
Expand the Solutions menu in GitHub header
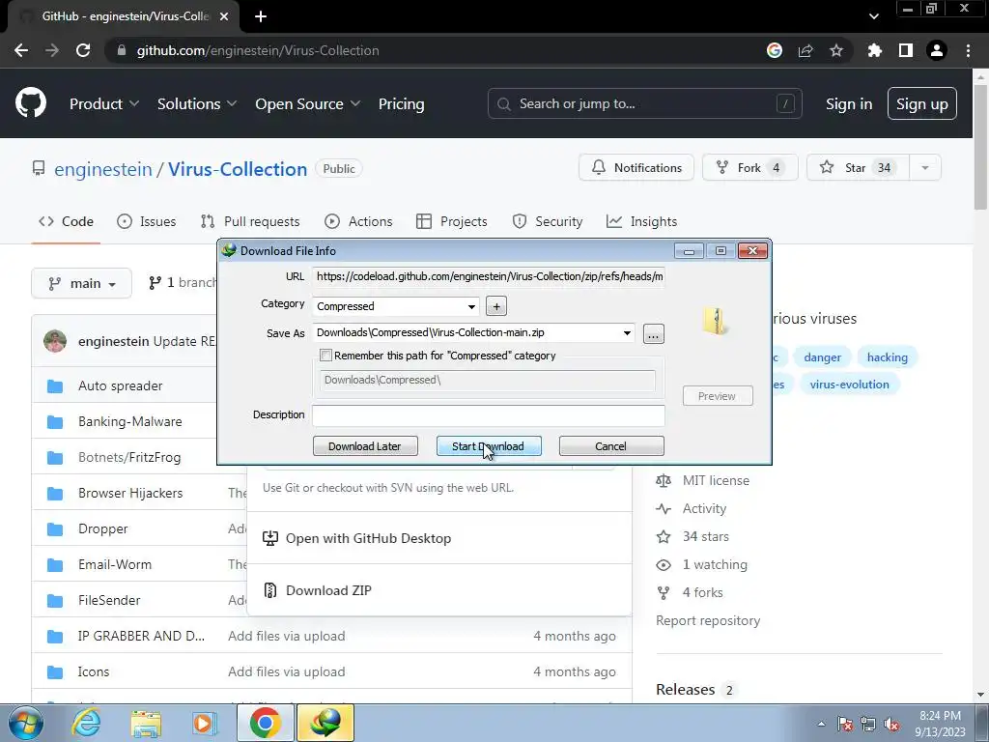[197, 104]
